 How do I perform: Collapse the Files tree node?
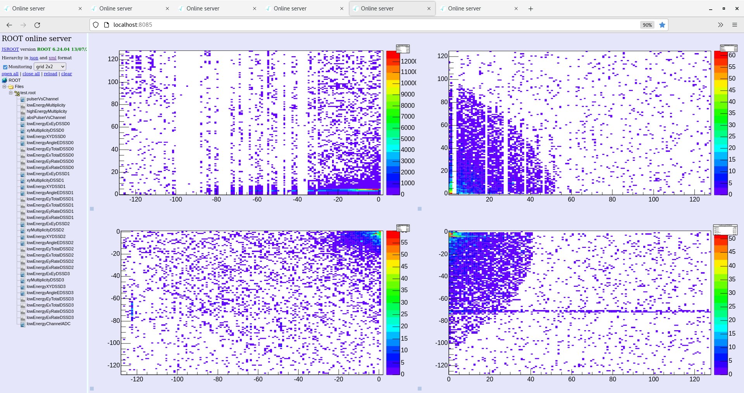(x=4, y=86)
